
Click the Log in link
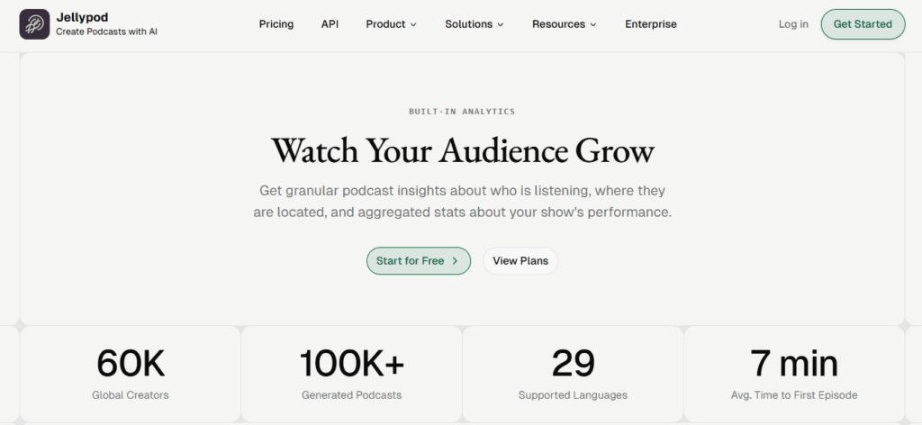793,24
